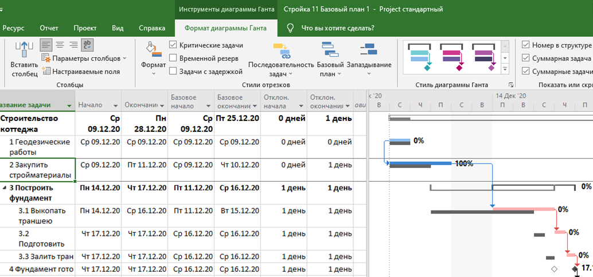Open the Проект ribbon tab
This screenshot has width=593, height=277.
pos(85,28)
